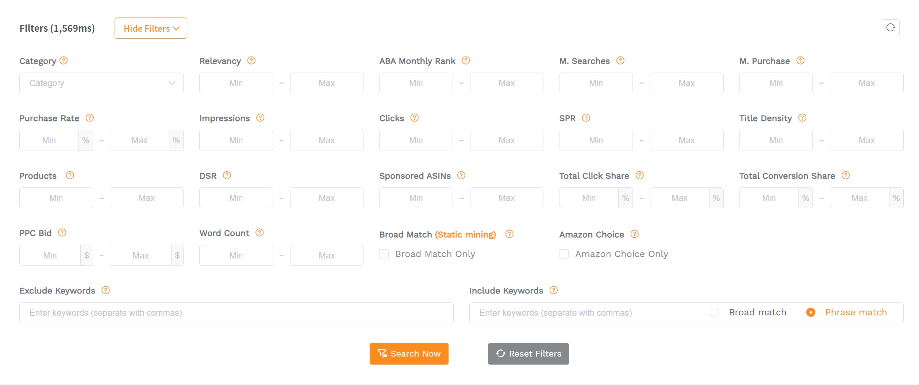Open the Category dropdown
919x385 pixels.
101,83
